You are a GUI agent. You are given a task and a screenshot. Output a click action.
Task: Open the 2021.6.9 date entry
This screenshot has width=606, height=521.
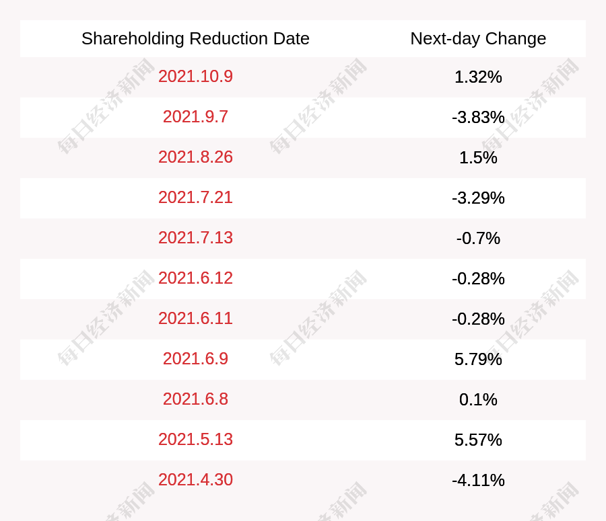click(x=195, y=358)
